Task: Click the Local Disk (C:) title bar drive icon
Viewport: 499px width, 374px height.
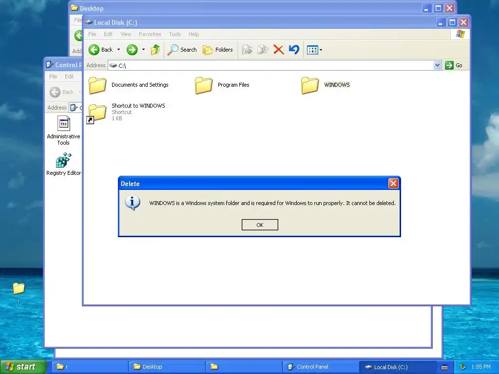Action: tap(89, 22)
